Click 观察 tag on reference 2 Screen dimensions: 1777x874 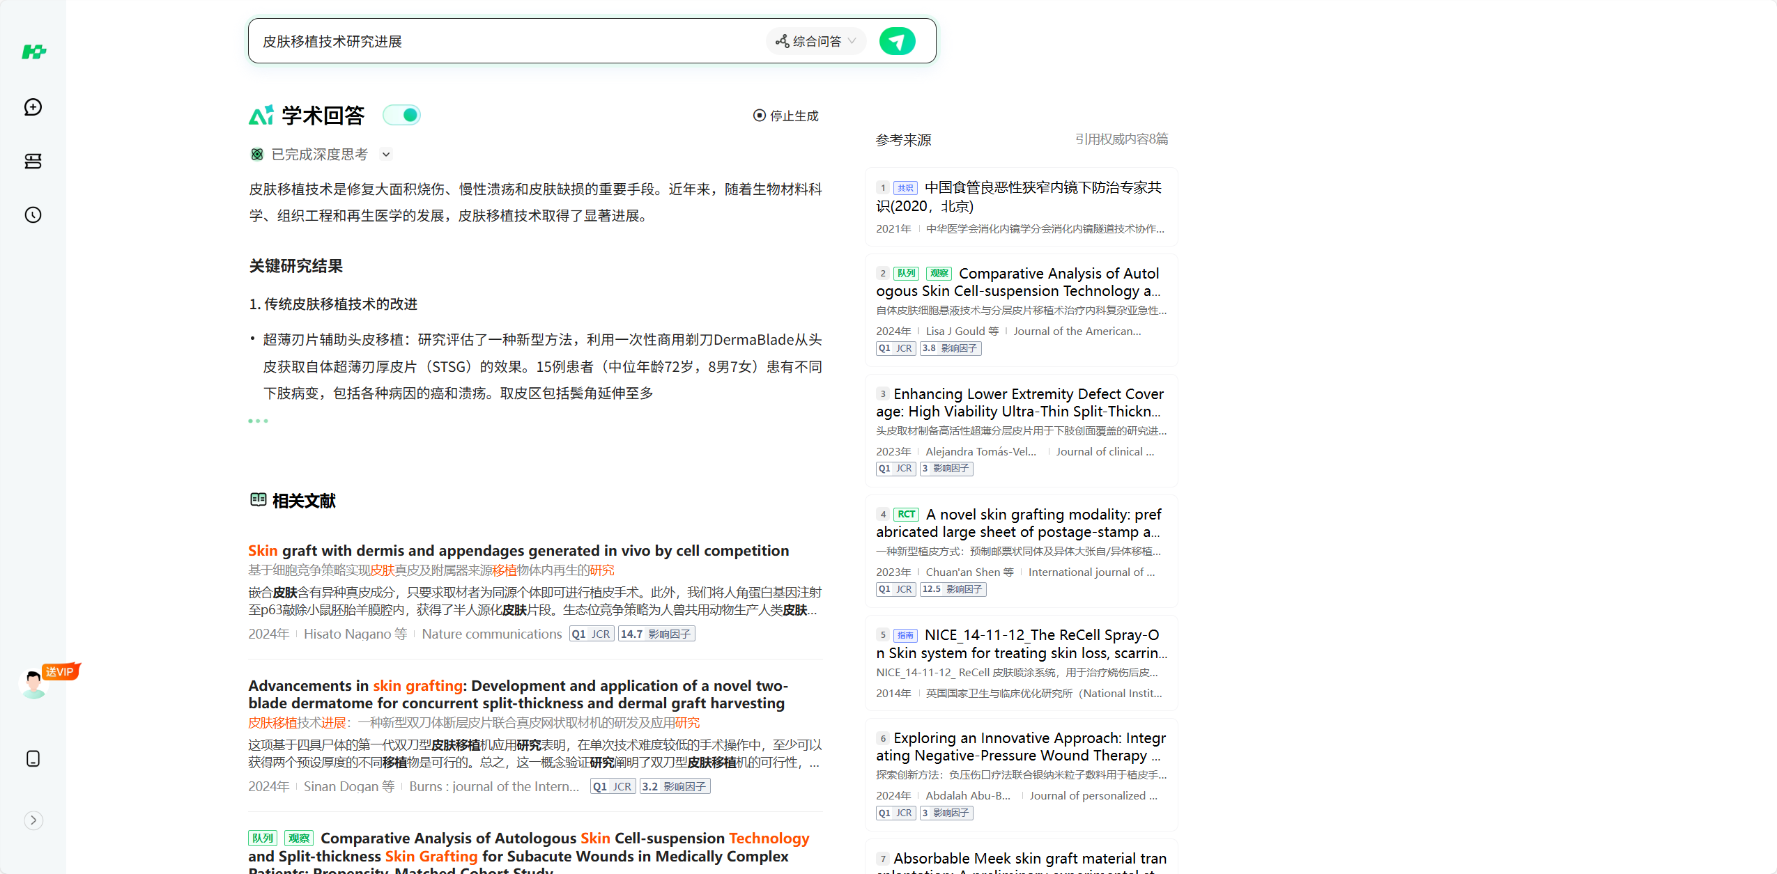[x=939, y=274]
